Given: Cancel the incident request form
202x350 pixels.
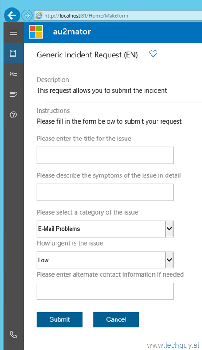Looking at the screenshot, I should [x=116, y=319].
